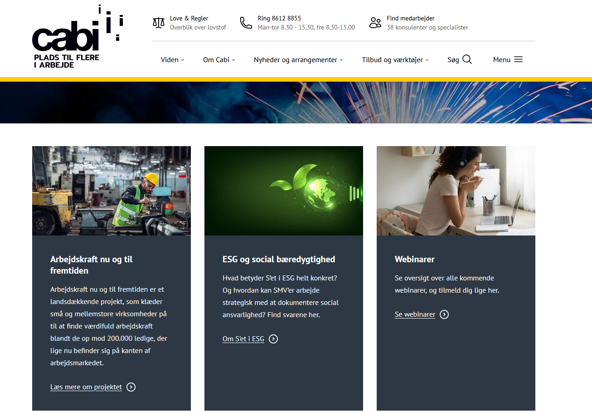Click the 38 konsulenter og specialister text

427,27
